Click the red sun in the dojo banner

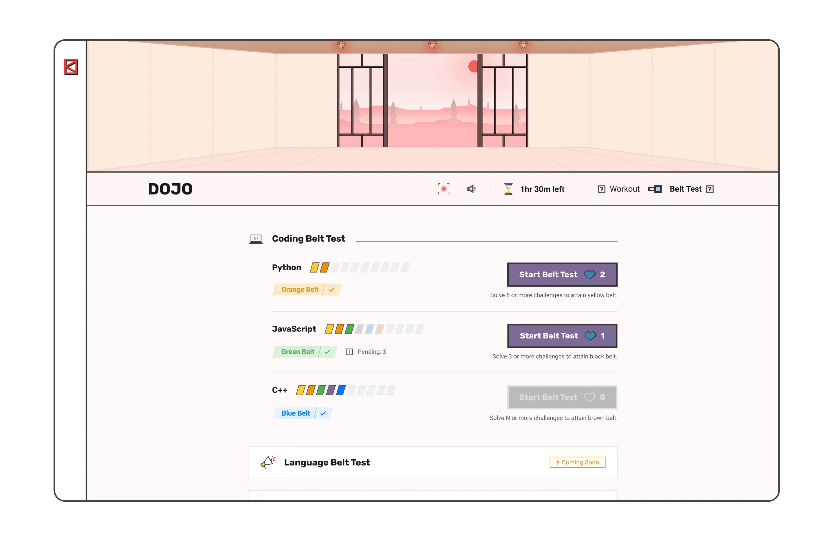473,66
